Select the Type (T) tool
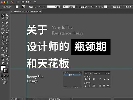 pyautogui.click(x=3, y=26)
